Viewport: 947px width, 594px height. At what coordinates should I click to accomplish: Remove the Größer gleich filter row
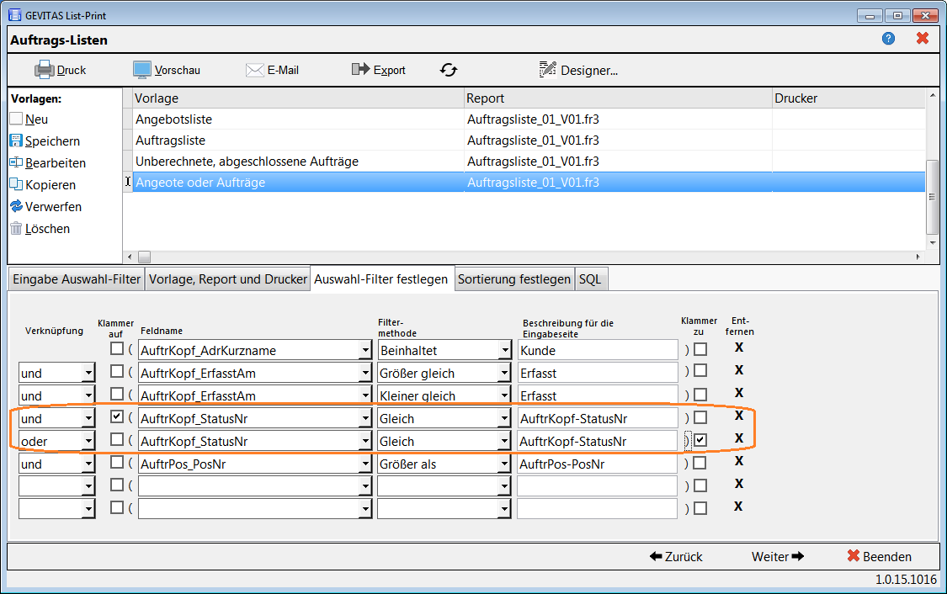coord(738,370)
